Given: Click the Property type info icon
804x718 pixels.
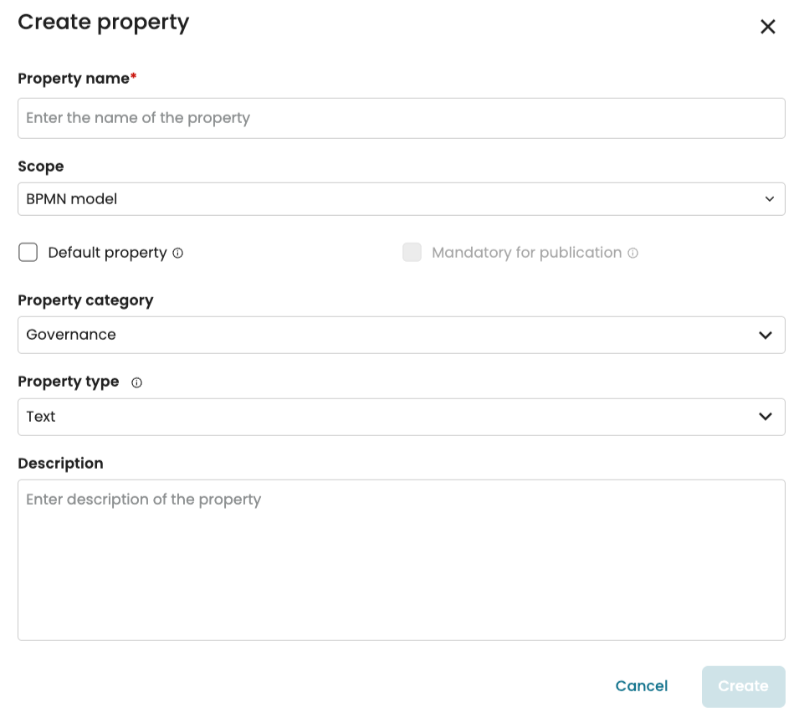Looking at the screenshot, I should point(137,382).
